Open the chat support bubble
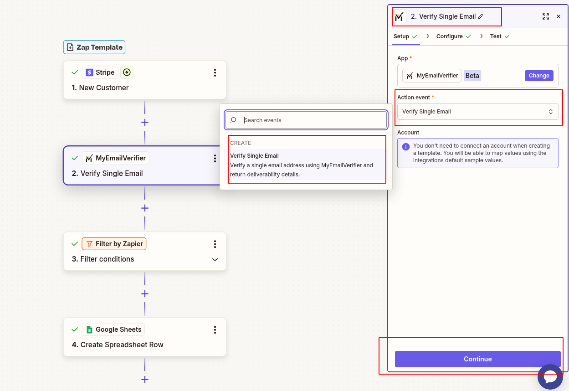The height and width of the screenshot is (391, 569). pyautogui.click(x=550, y=376)
